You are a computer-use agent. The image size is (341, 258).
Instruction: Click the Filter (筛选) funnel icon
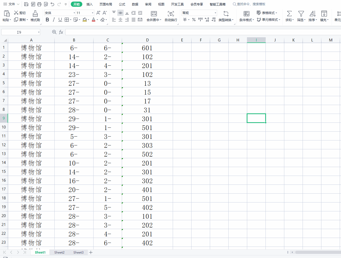coord(301,14)
